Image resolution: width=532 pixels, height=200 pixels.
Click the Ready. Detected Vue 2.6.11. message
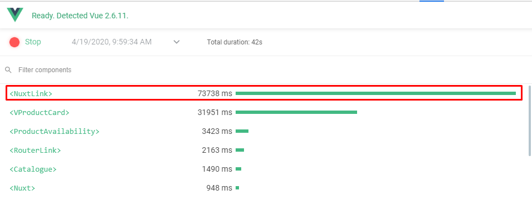80,16
